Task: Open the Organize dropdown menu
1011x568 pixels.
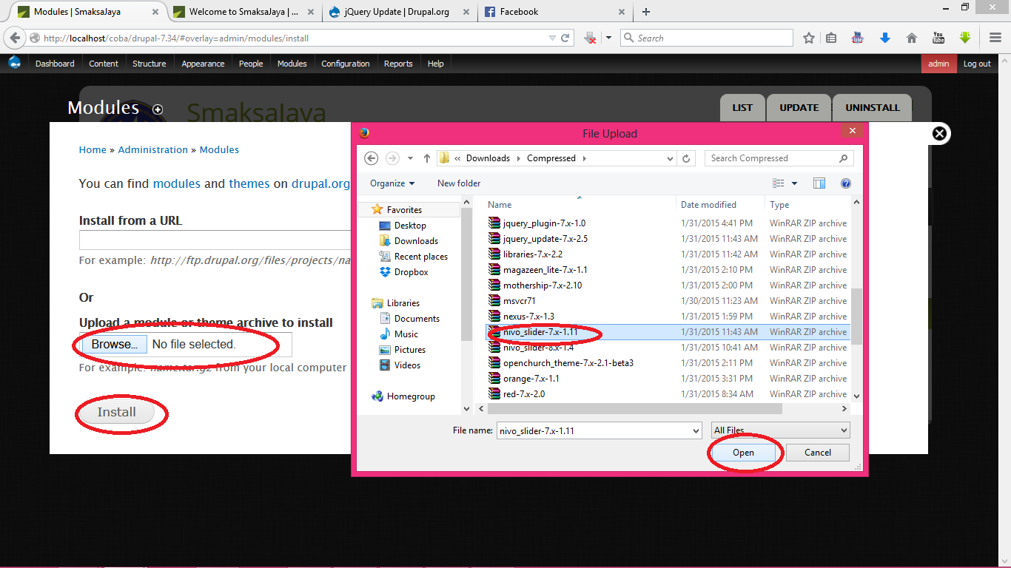Action: pyautogui.click(x=392, y=183)
